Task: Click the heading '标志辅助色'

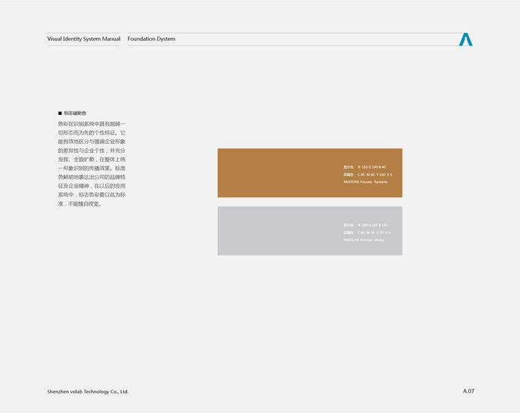Action: point(75,113)
